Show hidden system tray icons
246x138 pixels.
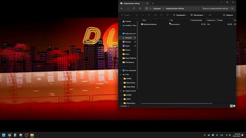coord(205,135)
